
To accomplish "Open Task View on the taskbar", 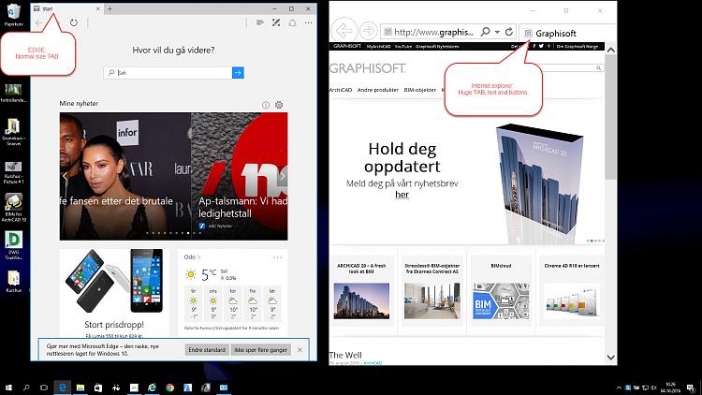I will point(44,388).
